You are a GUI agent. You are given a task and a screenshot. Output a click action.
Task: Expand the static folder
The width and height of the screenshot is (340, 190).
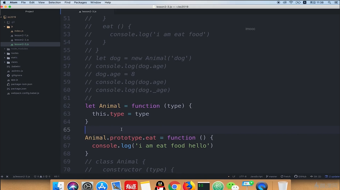click(5, 58)
